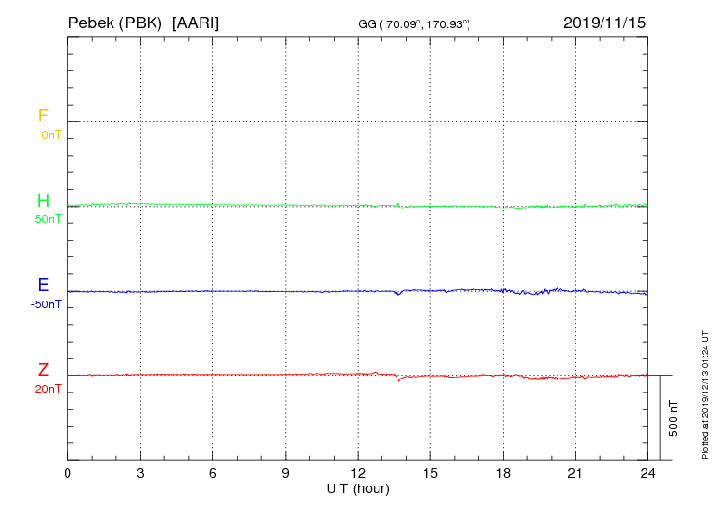Click the 18 hour tick label
This screenshot has height=509, width=714.
click(x=503, y=473)
